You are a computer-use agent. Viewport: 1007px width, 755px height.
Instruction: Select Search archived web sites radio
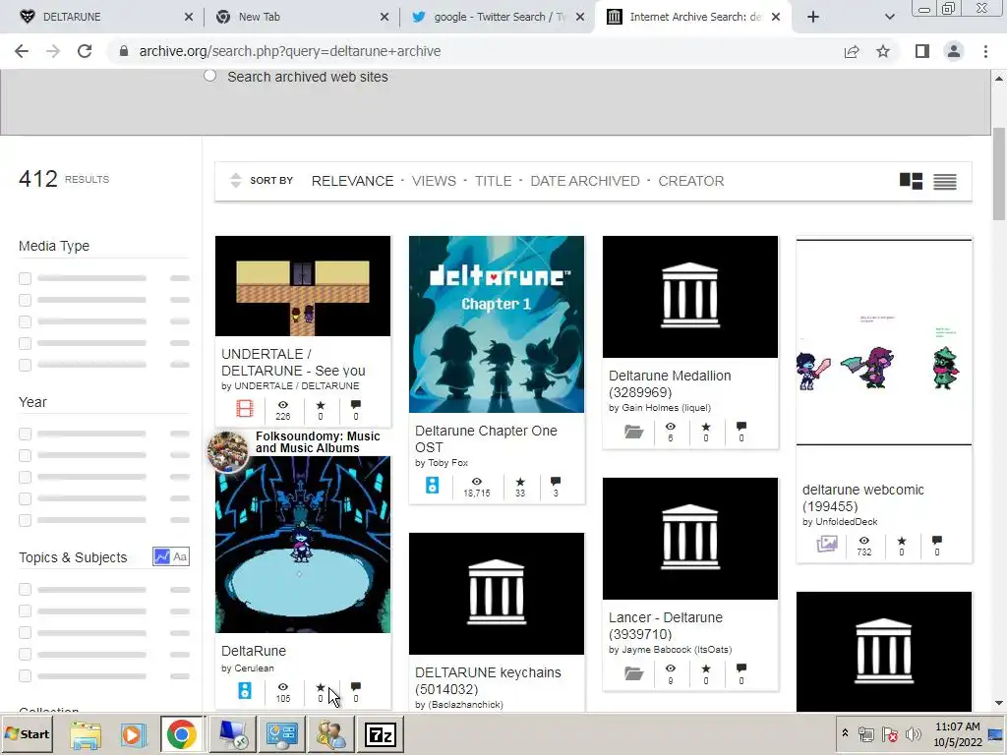tap(210, 76)
